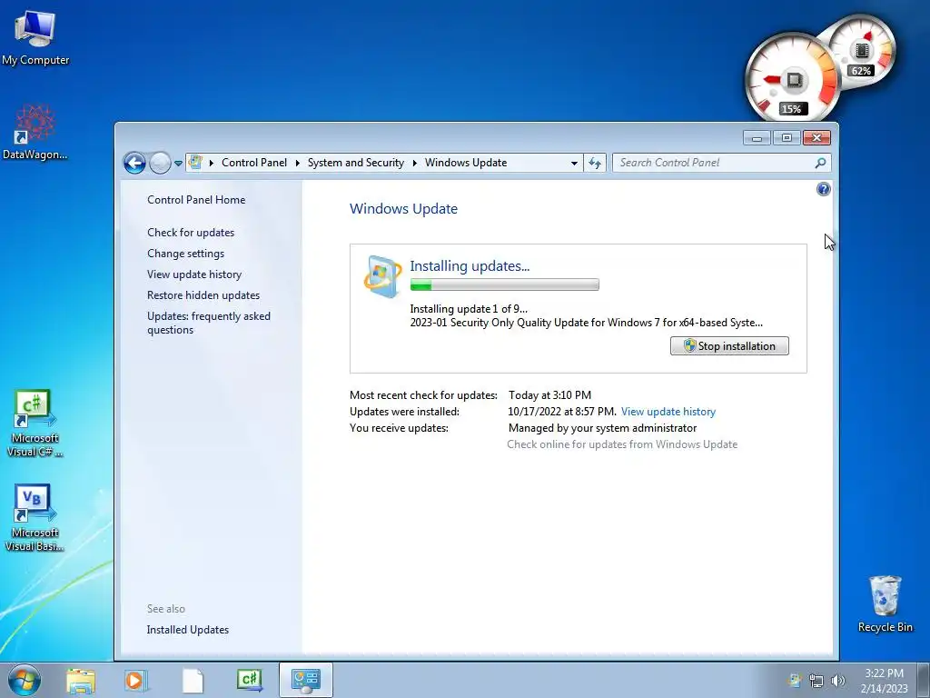Select Control Panel breadcrumb
Image resolution: width=930 pixels, height=698 pixels.
click(254, 163)
